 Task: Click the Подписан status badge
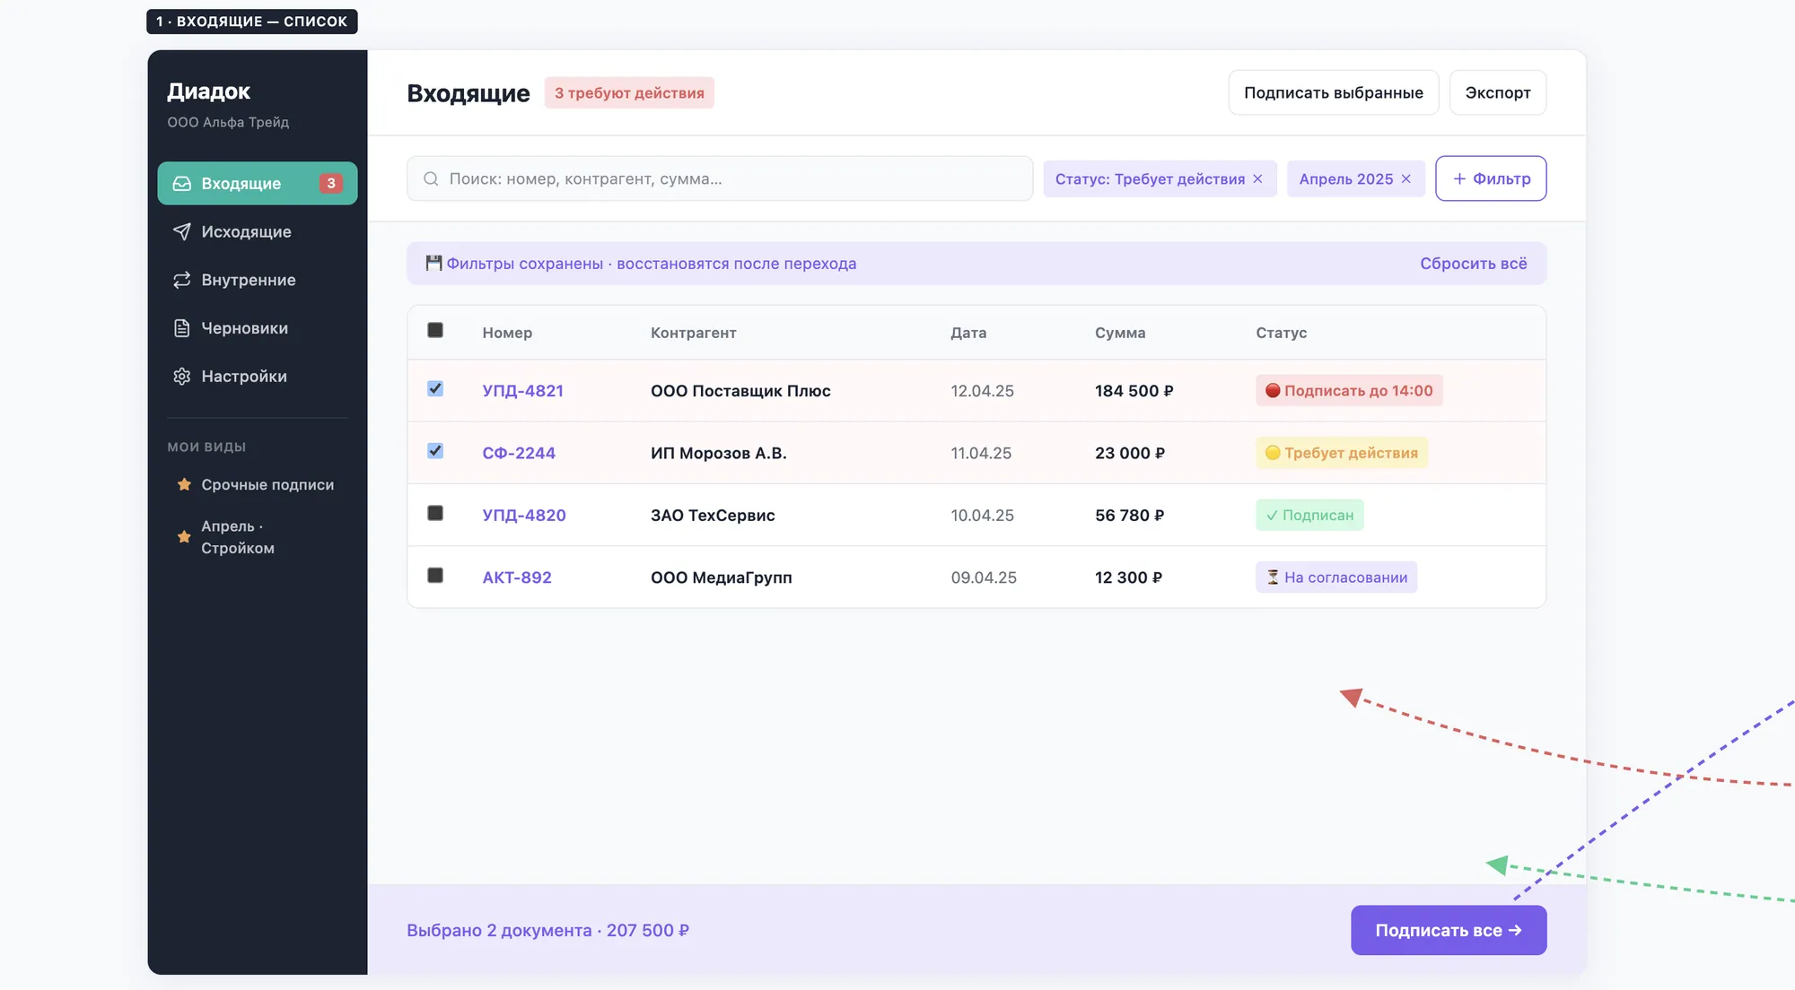(x=1309, y=515)
